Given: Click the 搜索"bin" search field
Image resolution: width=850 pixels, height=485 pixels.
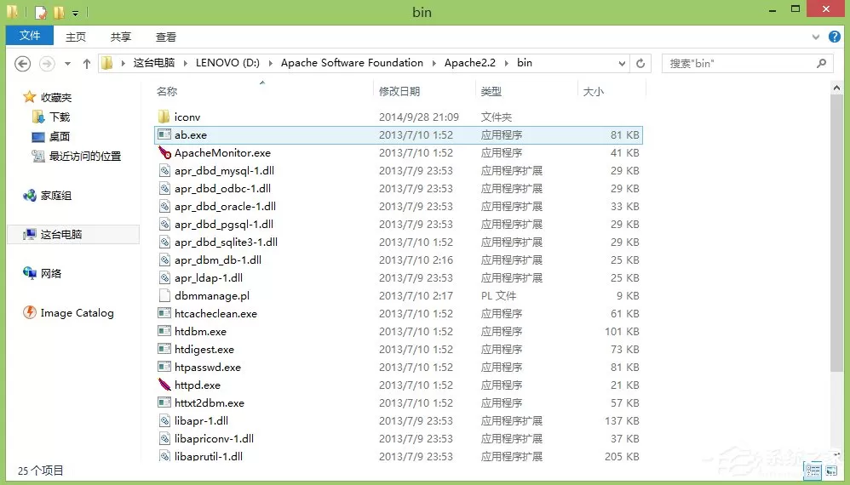Looking at the screenshot, I should pyautogui.click(x=740, y=63).
